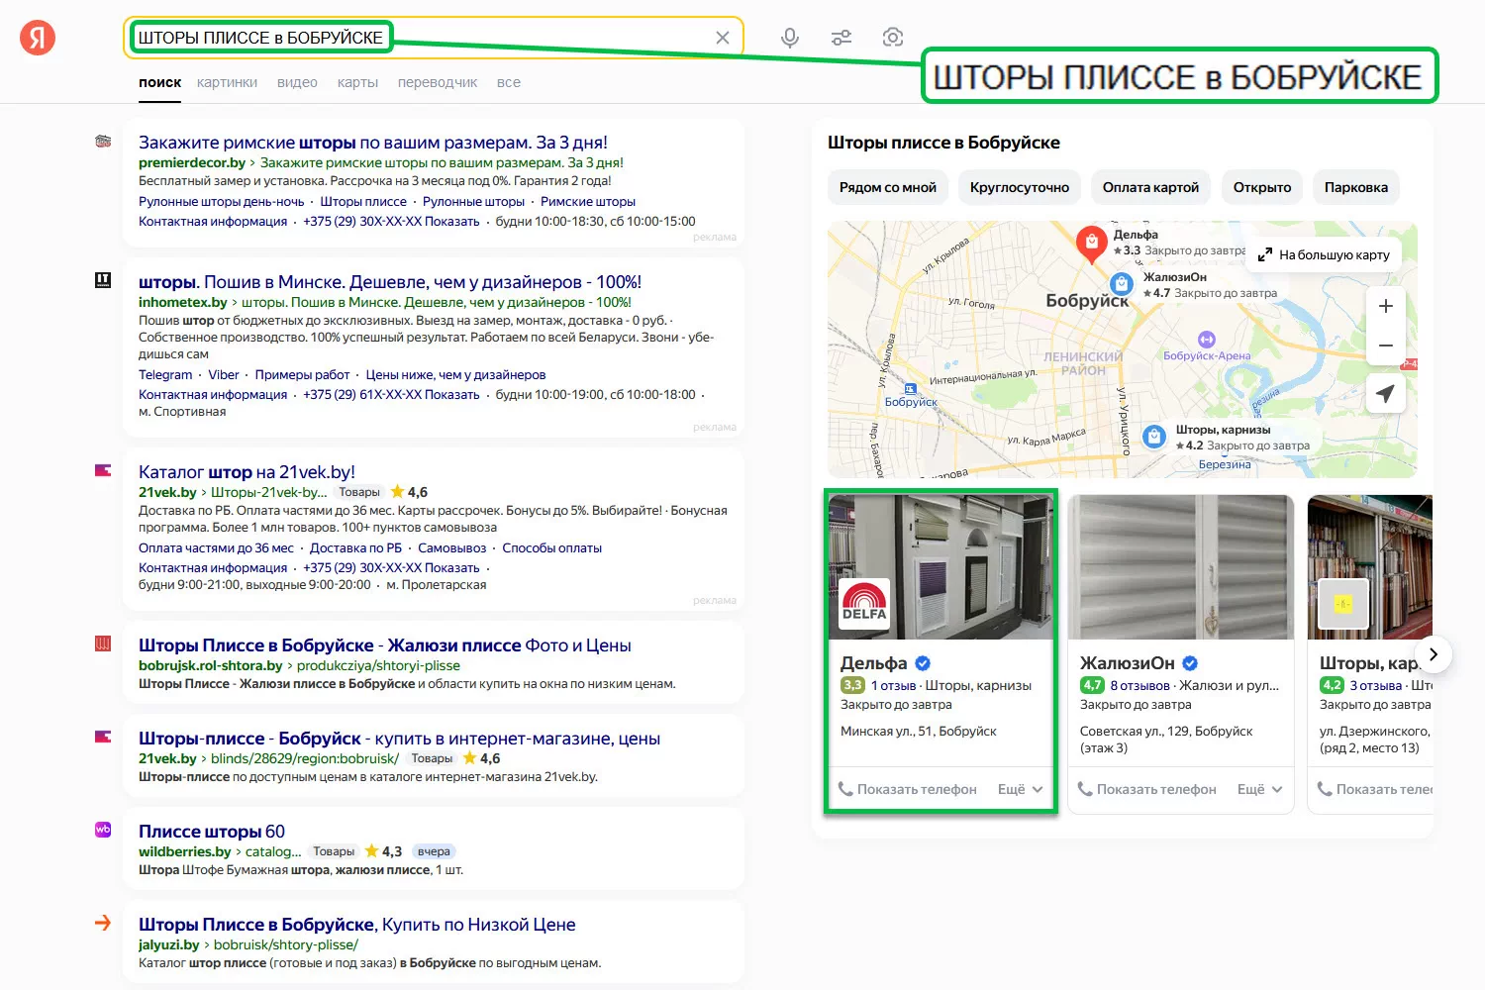Start voice search with the microphone icon
Viewport: 1485px width, 990px height.
789,38
